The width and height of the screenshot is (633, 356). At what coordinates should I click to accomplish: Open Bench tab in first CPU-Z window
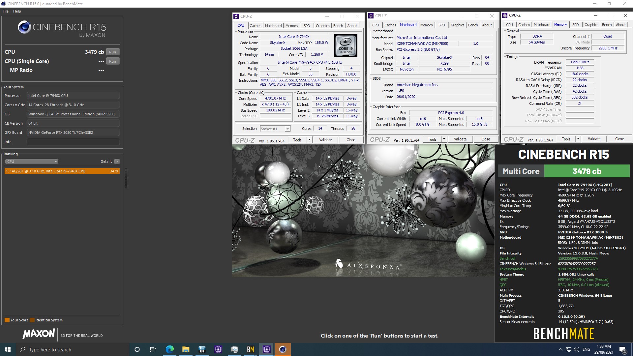338,26
